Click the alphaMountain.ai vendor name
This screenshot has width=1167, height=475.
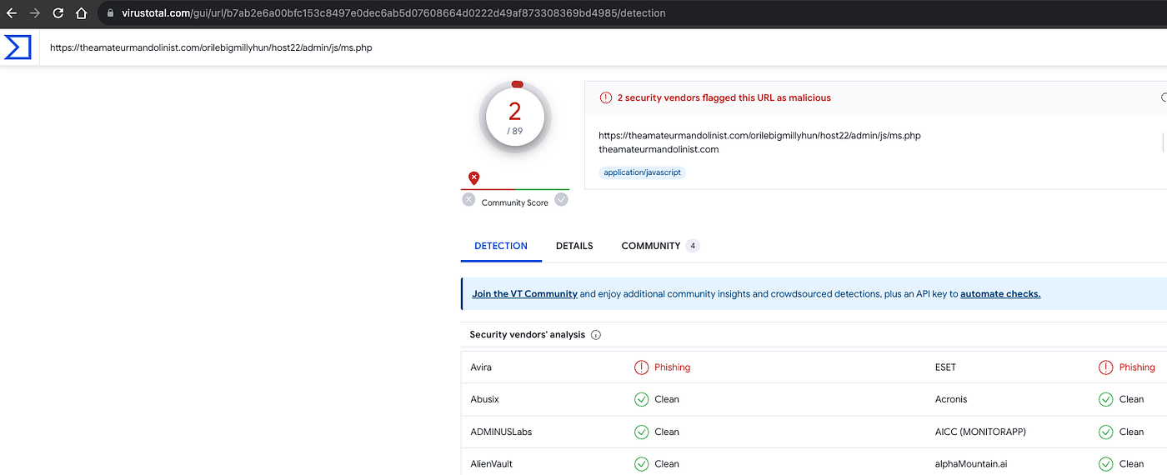[x=971, y=464]
